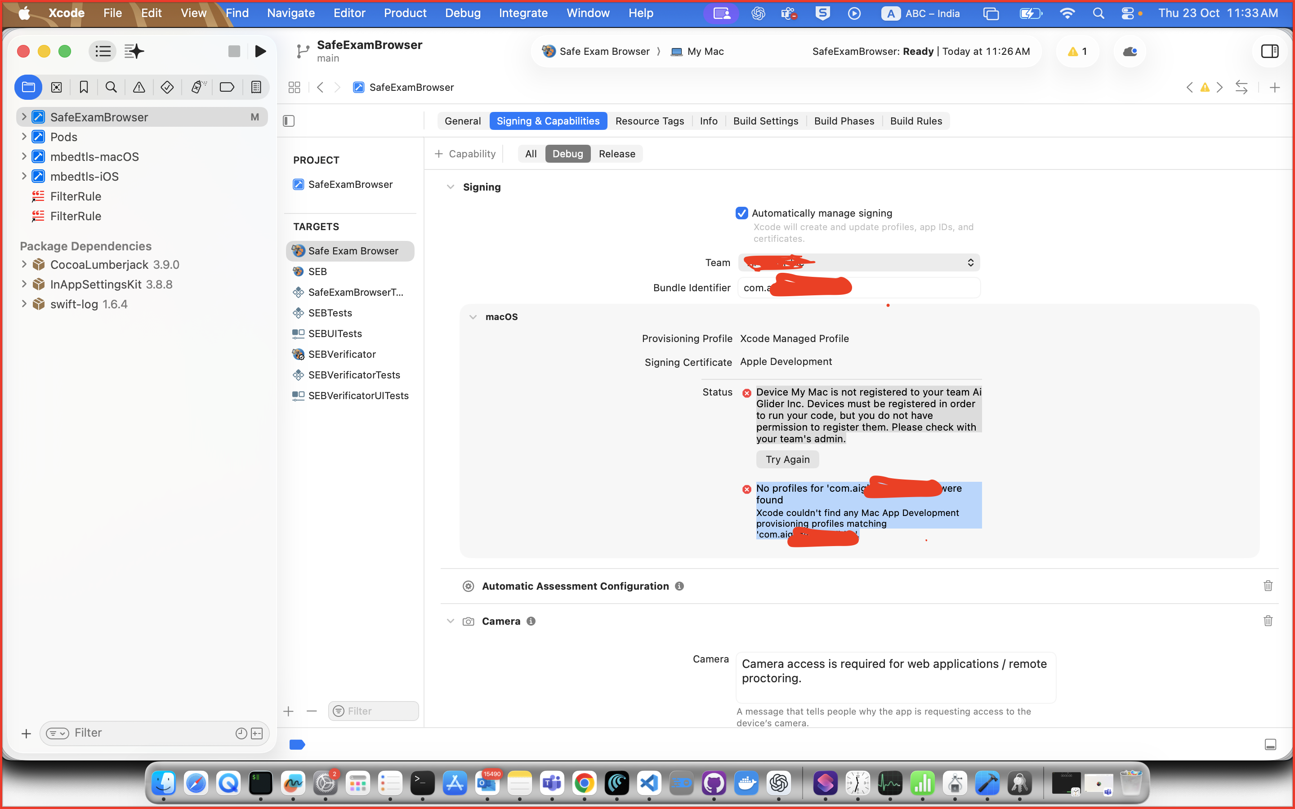Add a new Capability
This screenshot has width=1295, height=809.
464,154
